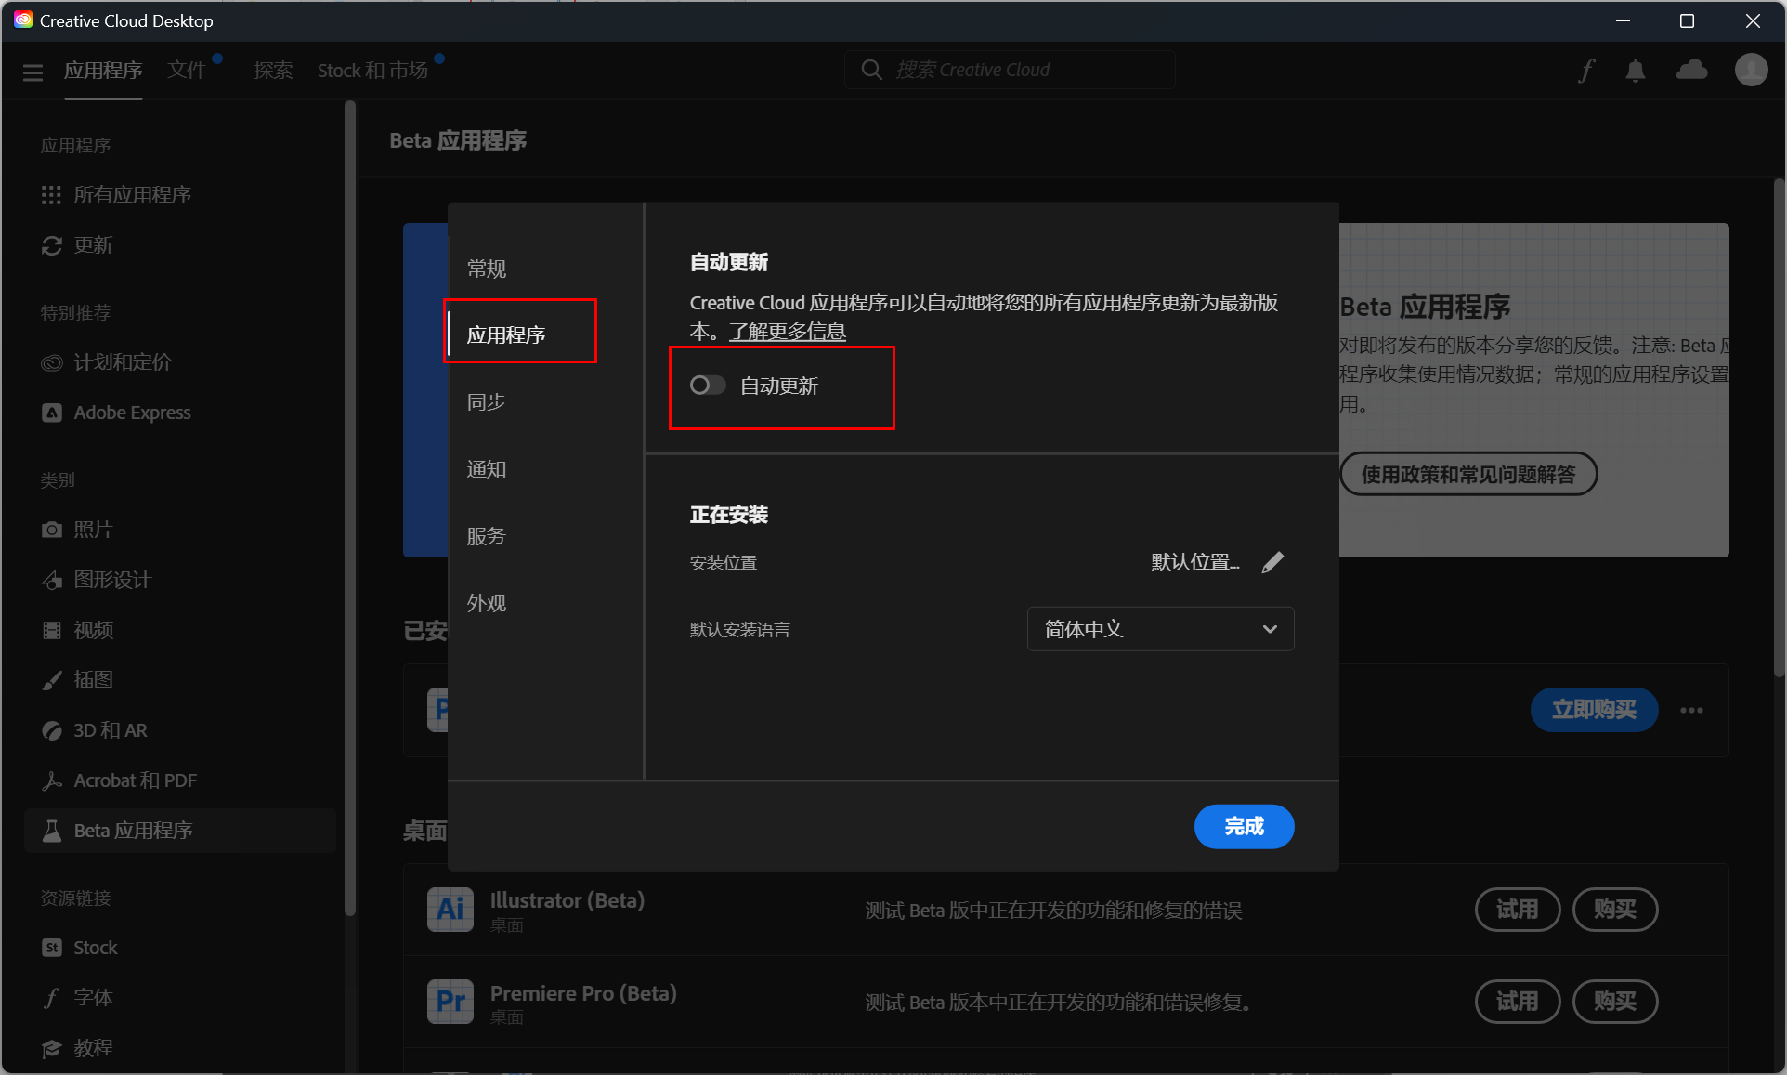Click the Premiere Pro (Beta) app icon
This screenshot has width=1787, height=1075.
(x=450, y=1002)
